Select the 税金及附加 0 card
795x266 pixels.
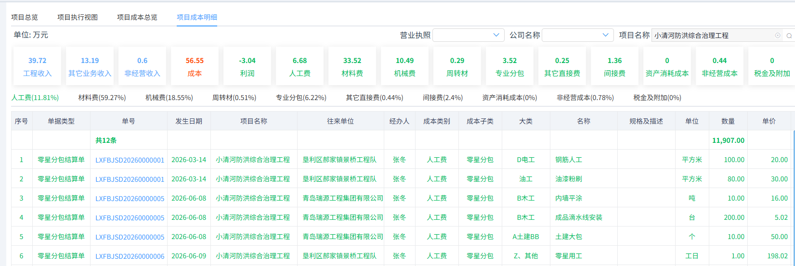tap(772, 66)
